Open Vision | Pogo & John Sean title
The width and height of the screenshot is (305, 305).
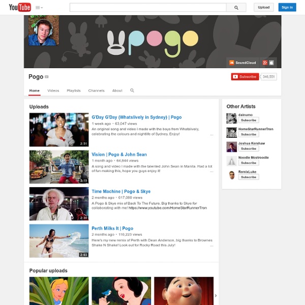pos(119,155)
